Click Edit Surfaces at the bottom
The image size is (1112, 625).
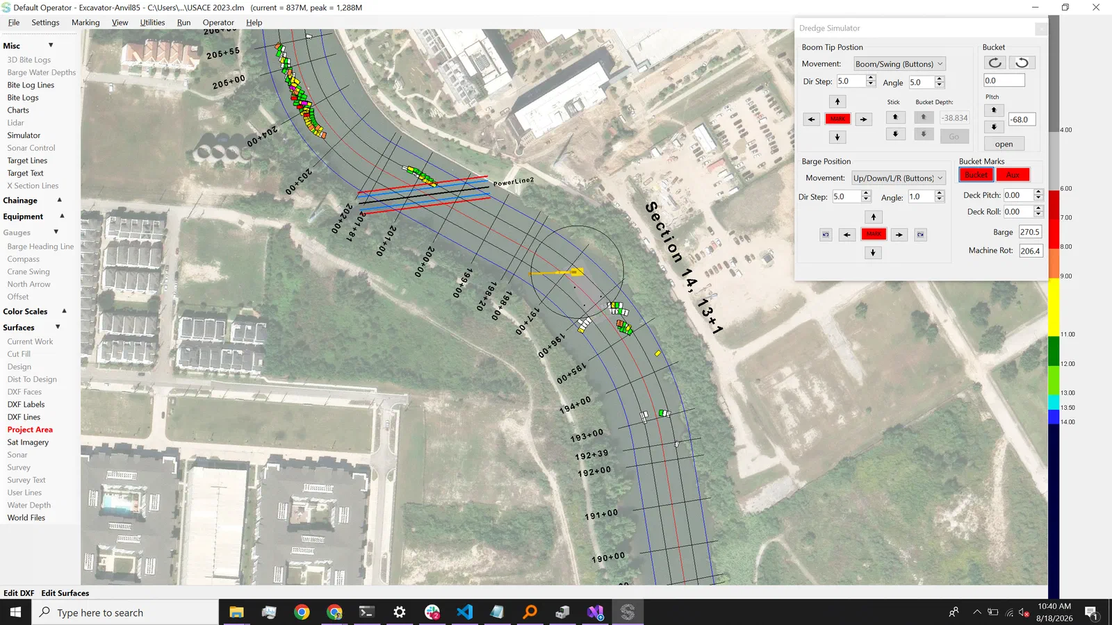click(x=65, y=593)
